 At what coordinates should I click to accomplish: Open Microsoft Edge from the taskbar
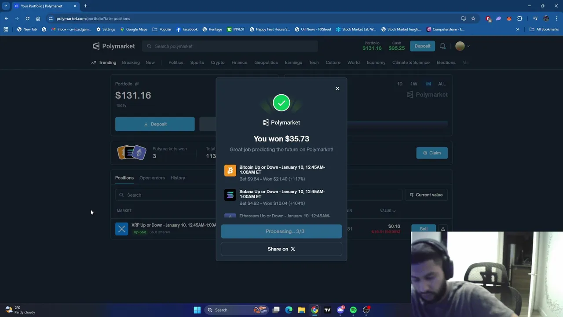289,310
